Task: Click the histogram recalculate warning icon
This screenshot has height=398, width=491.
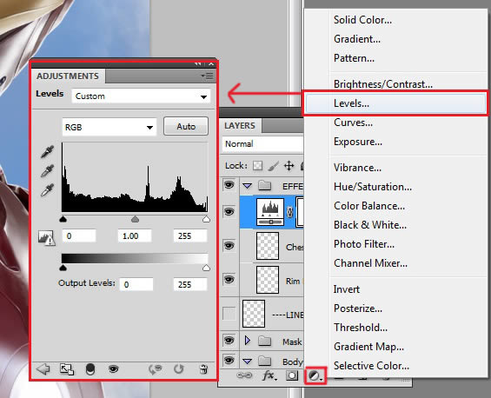Action: pyautogui.click(x=47, y=238)
